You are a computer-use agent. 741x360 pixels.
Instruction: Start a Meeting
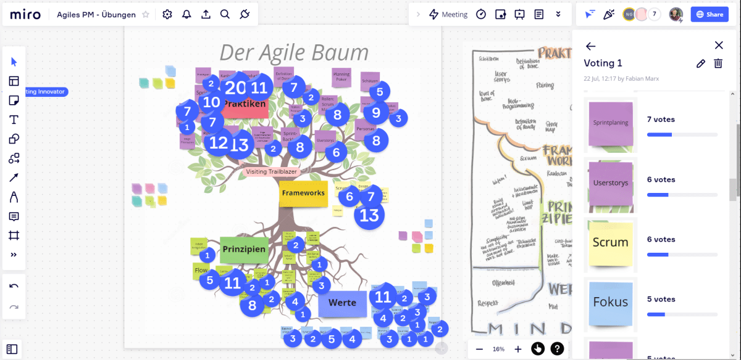pyautogui.click(x=448, y=14)
